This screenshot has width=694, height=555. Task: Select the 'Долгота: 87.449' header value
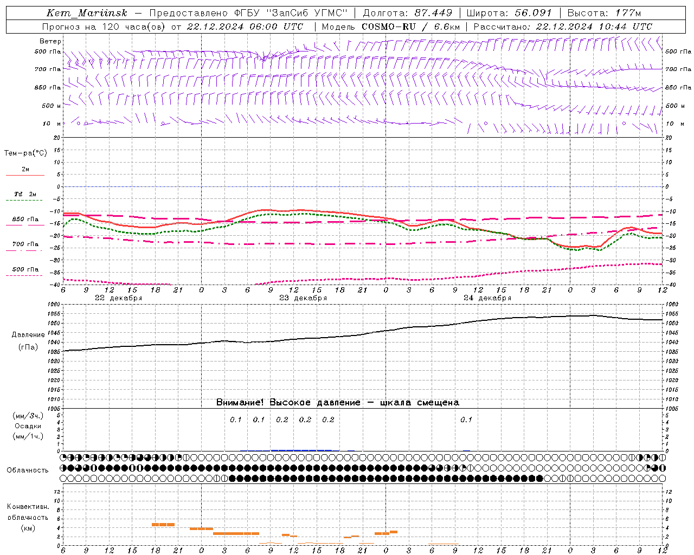coord(408,13)
